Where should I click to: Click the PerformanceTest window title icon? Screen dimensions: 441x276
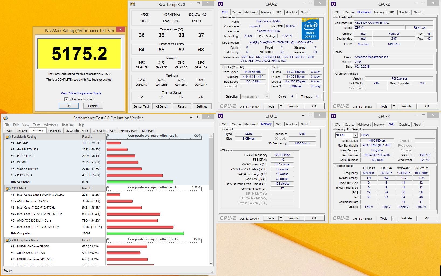pos(5,118)
